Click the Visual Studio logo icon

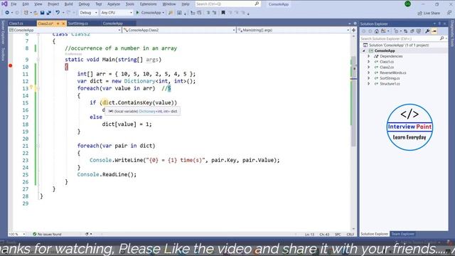pyautogui.click(x=4, y=4)
